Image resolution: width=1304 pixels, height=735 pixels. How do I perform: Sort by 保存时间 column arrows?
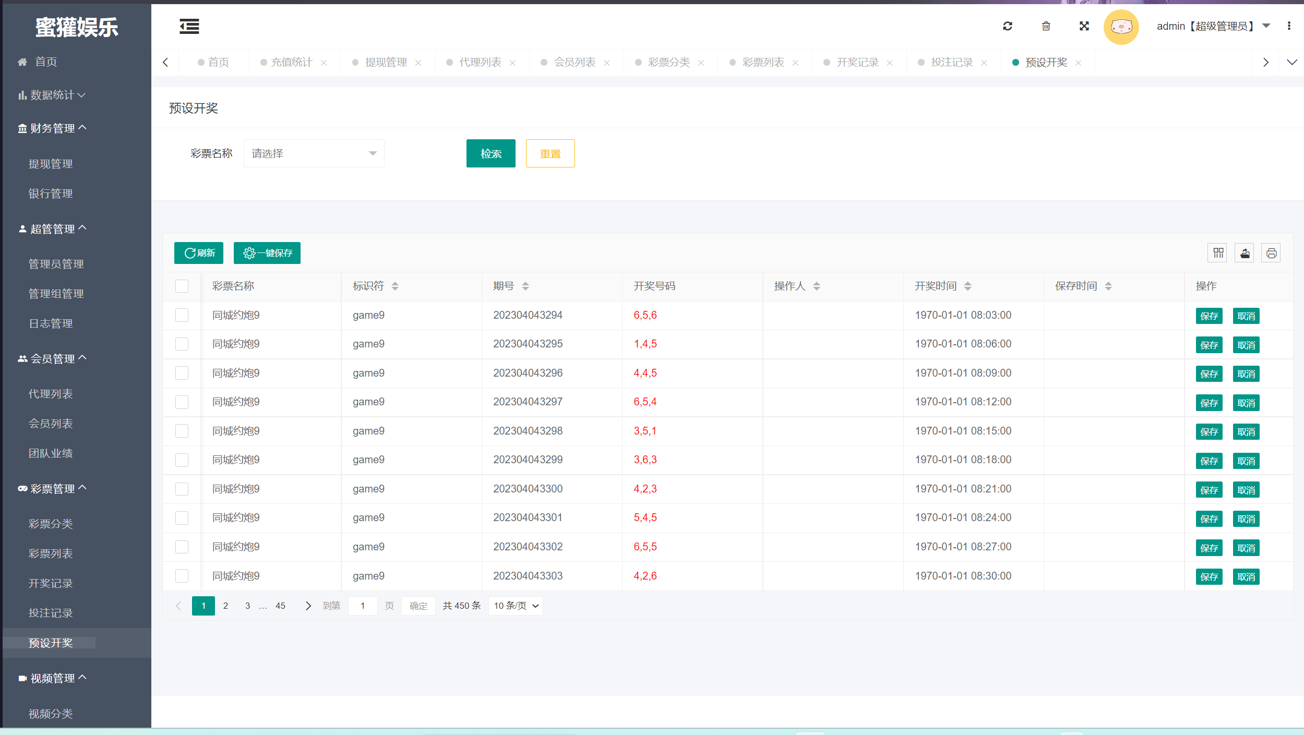[x=1108, y=286]
